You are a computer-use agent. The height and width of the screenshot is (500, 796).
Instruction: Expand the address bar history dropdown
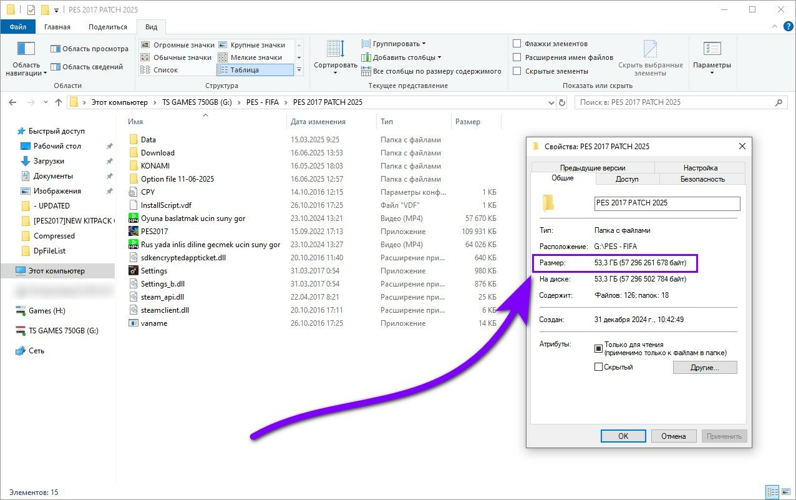point(551,102)
